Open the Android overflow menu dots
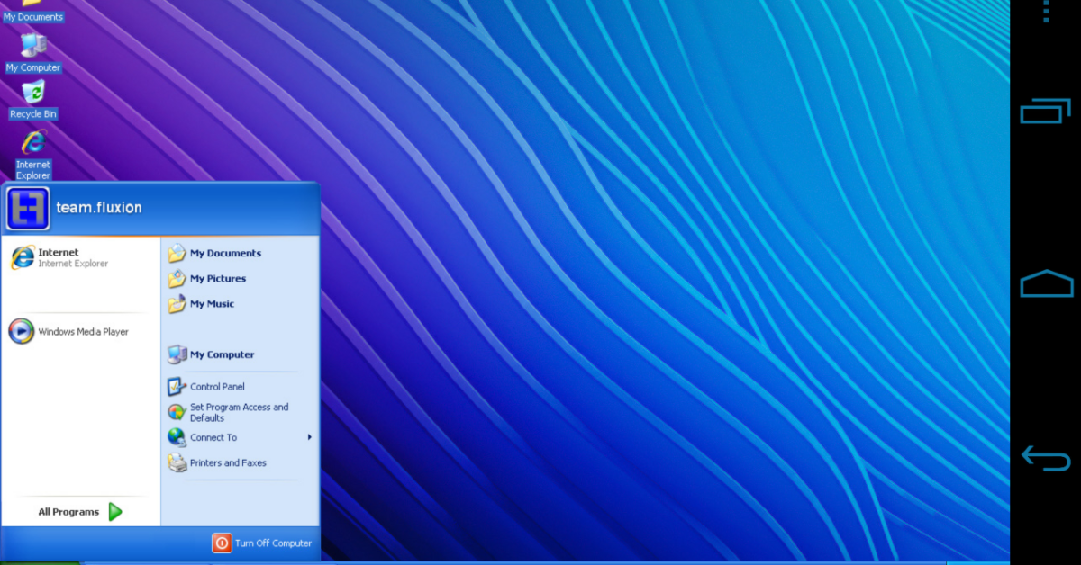Viewport: 1081px width, 565px height. (1046, 11)
